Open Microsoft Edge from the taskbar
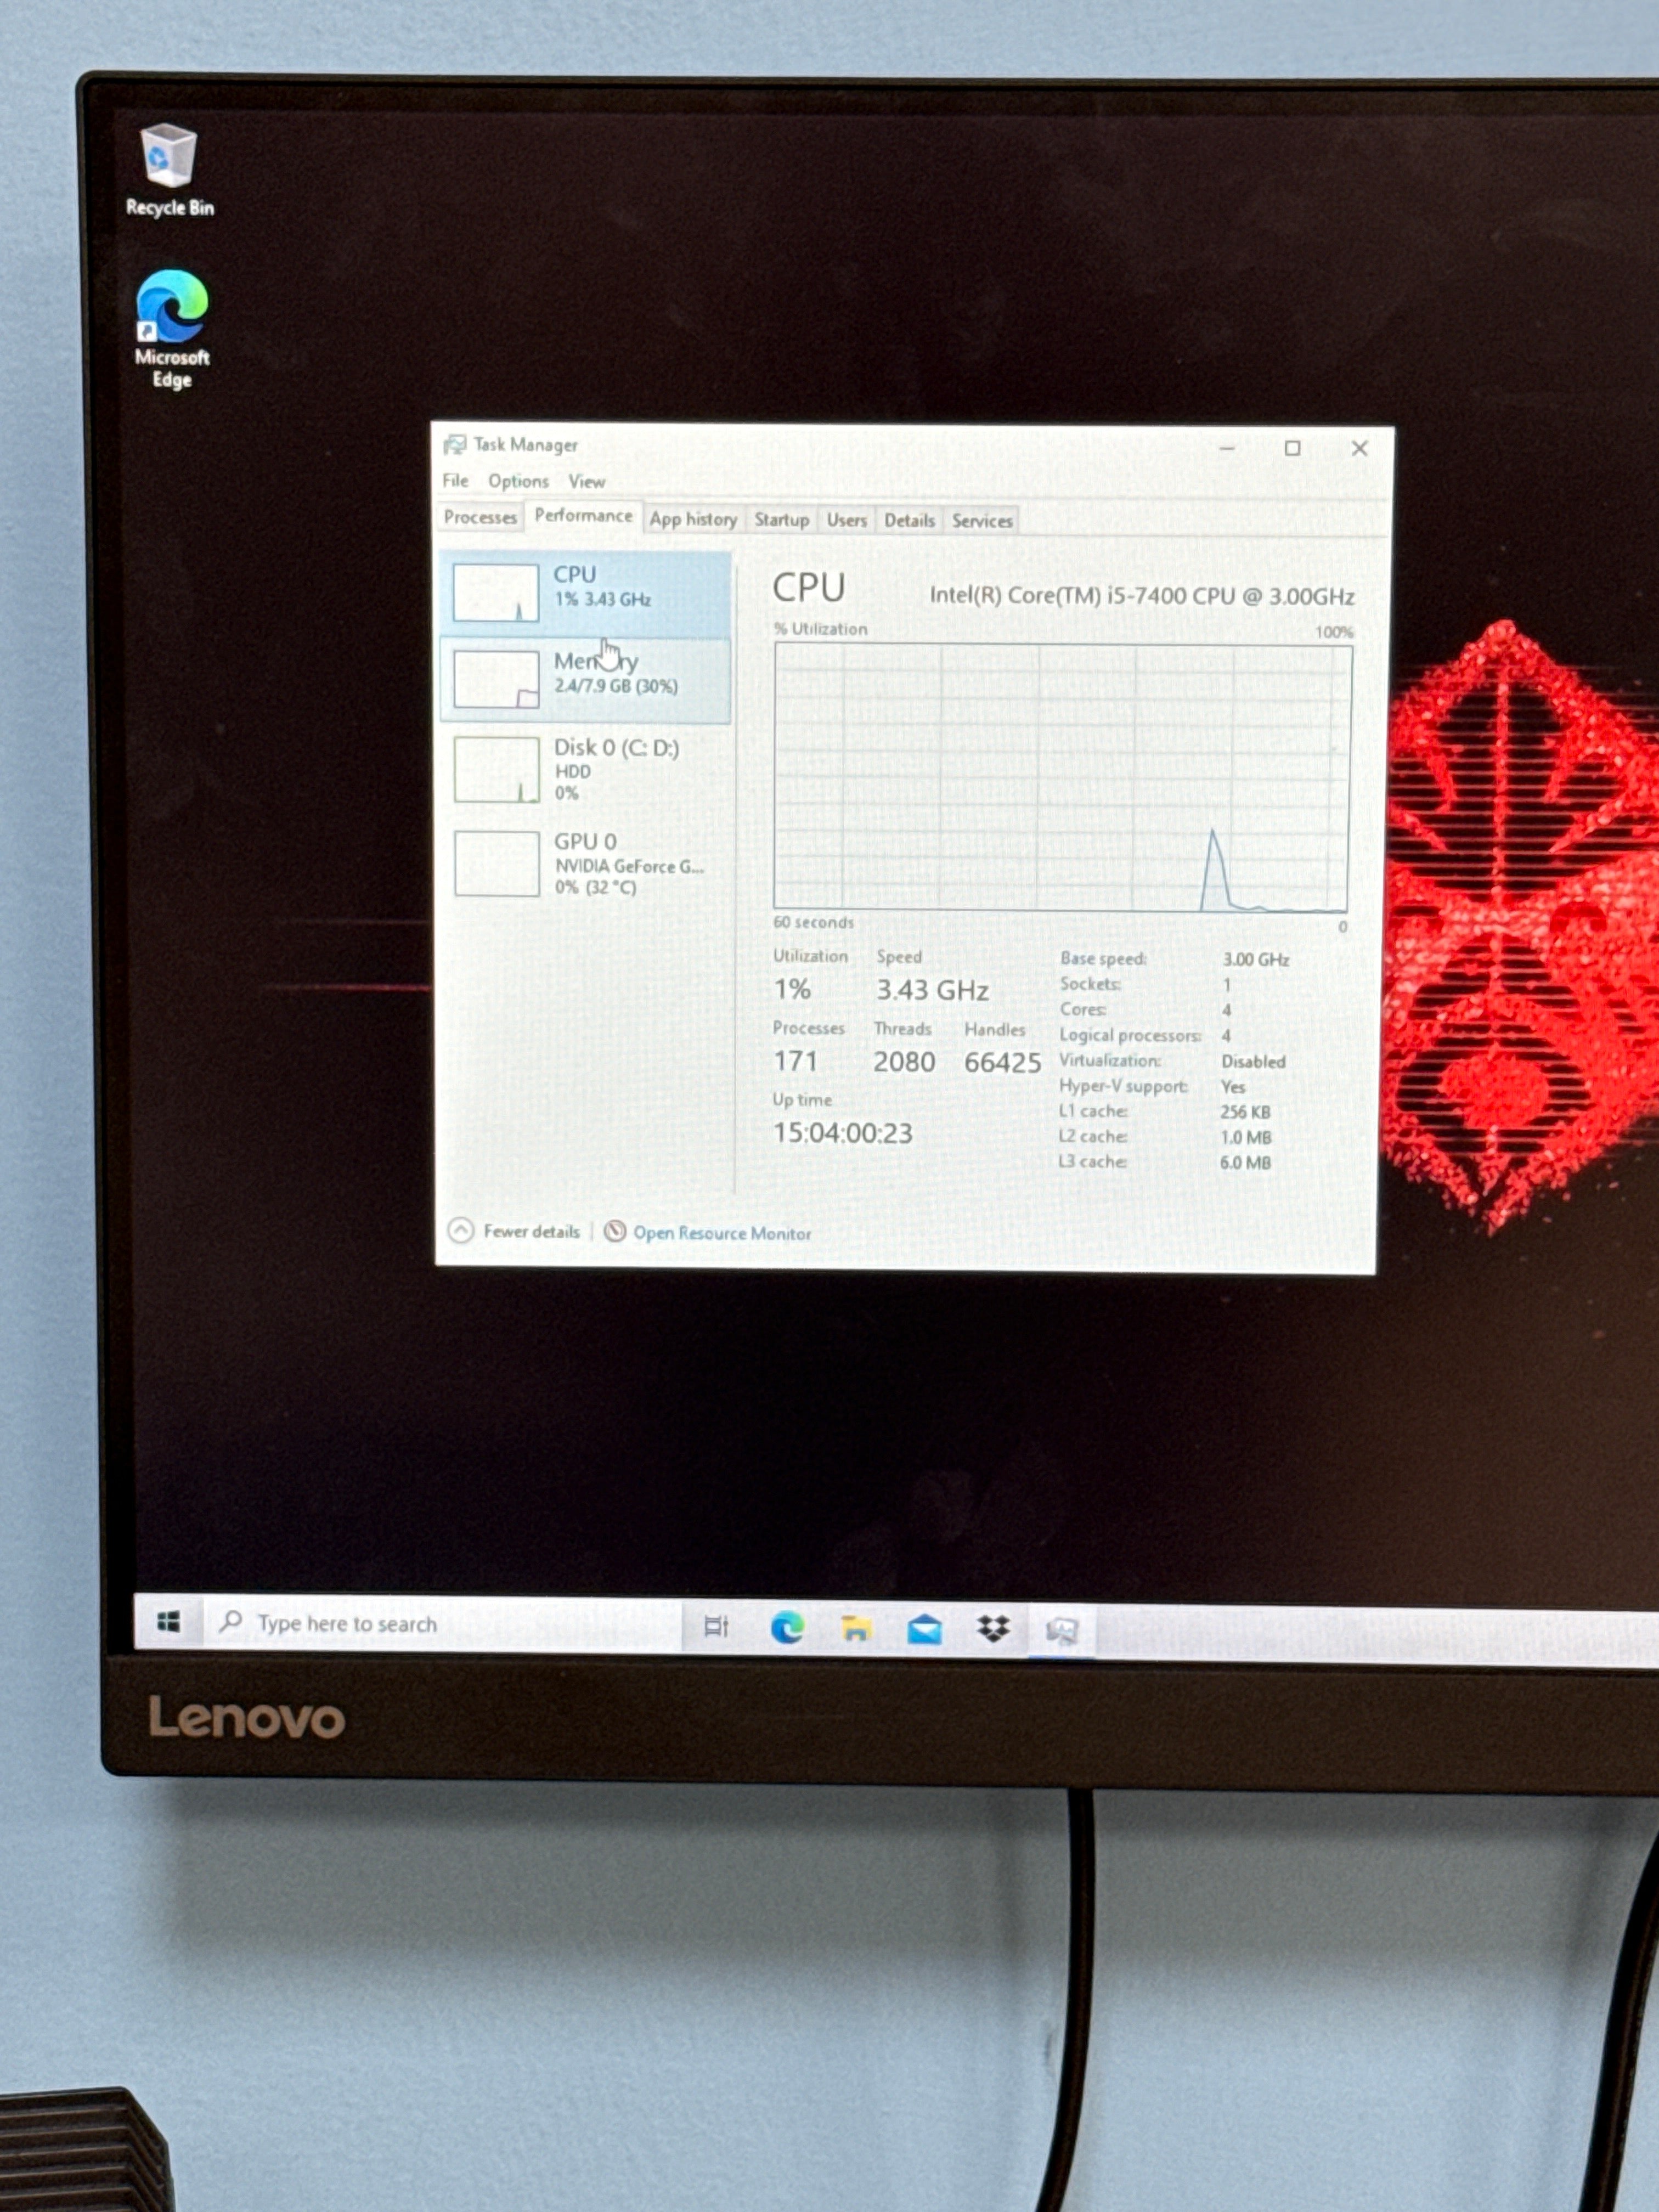 (x=787, y=1629)
